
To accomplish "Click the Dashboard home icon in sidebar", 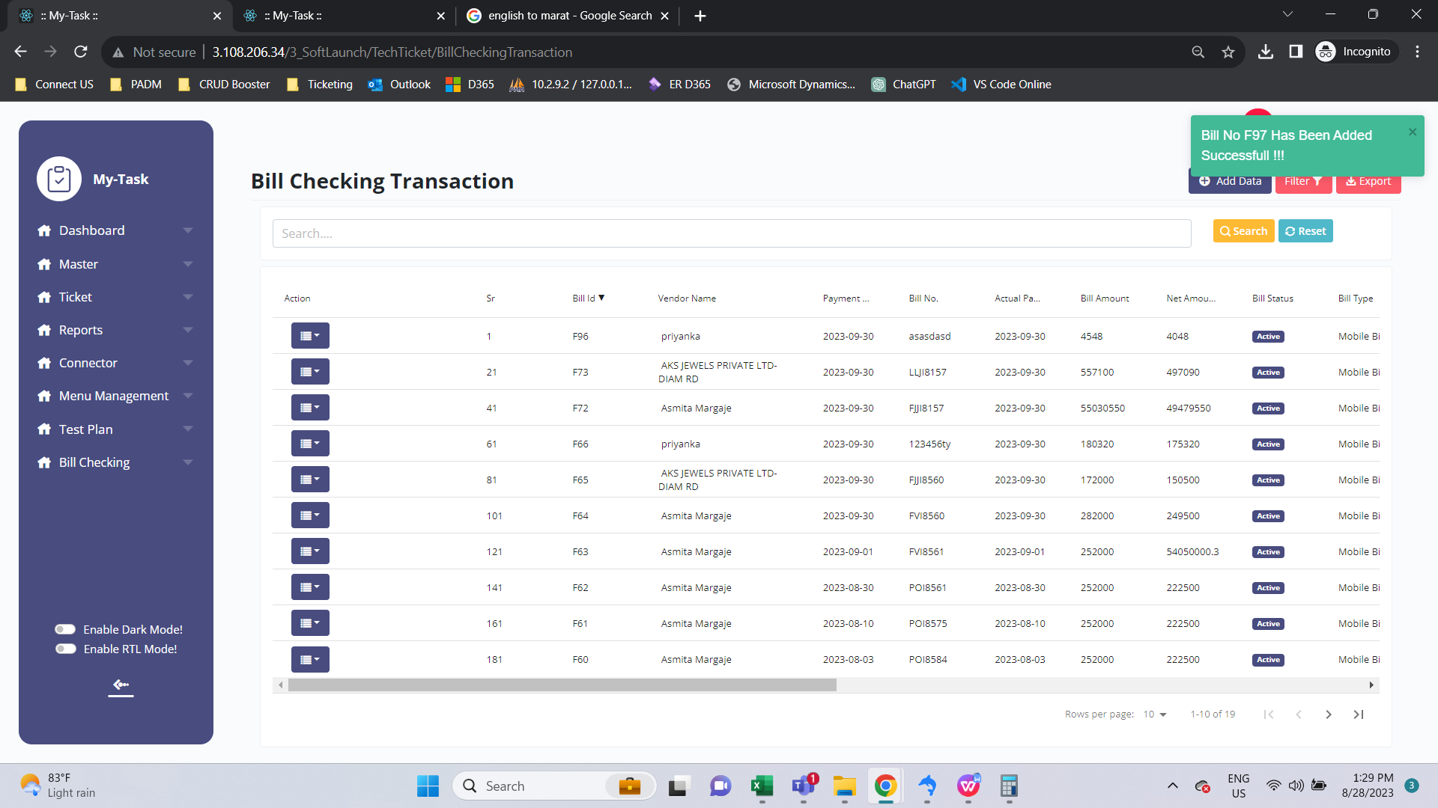I will click(44, 230).
